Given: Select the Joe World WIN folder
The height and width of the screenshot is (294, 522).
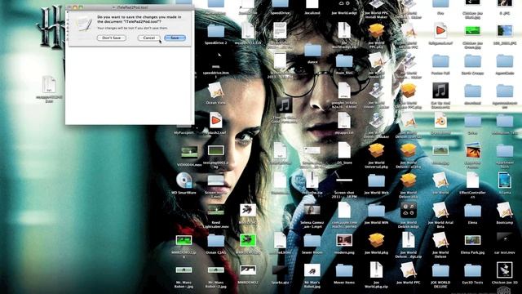Looking at the screenshot, I should 376,211.
